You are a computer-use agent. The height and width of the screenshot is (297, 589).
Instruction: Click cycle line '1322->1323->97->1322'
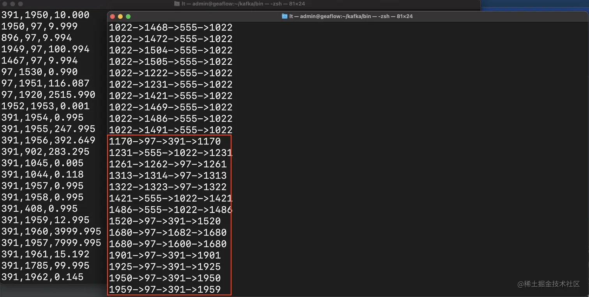pos(168,187)
